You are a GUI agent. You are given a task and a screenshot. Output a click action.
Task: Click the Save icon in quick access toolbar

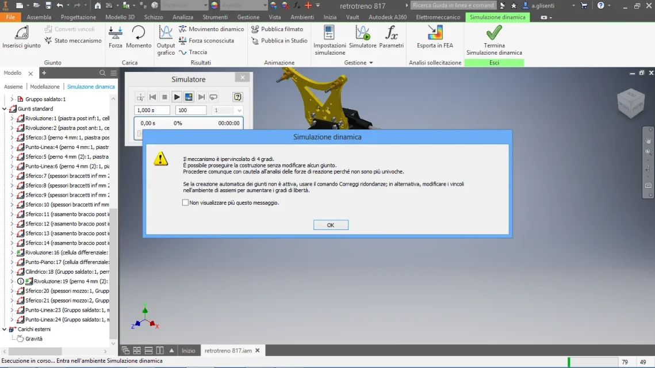pos(48,5)
